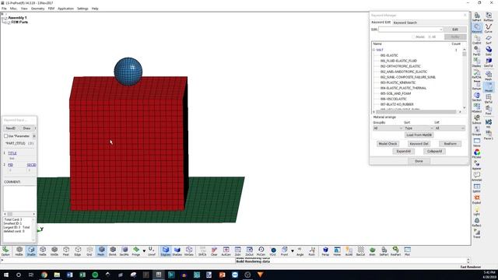Open the Keyword manager icon in right toolbar

pos(477,28)
